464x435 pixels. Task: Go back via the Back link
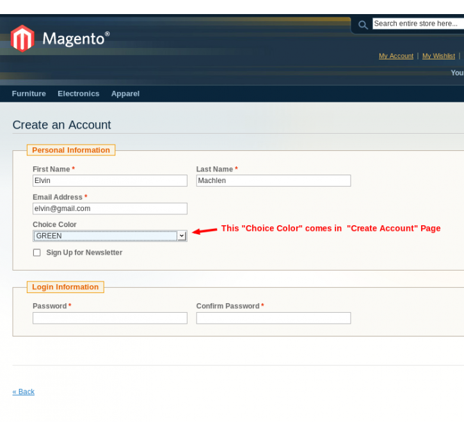[24, 391]
